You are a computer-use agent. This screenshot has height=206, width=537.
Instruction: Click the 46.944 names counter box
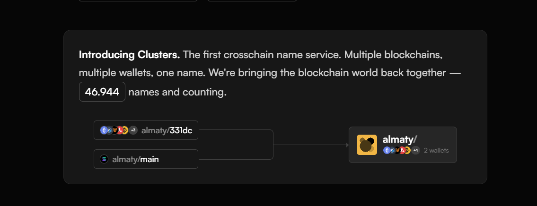[x=102, y=92]
